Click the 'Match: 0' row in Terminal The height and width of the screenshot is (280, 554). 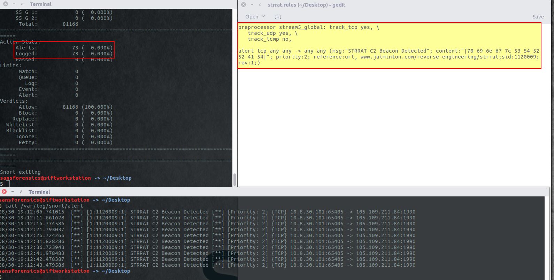click(x=48, y=71)
